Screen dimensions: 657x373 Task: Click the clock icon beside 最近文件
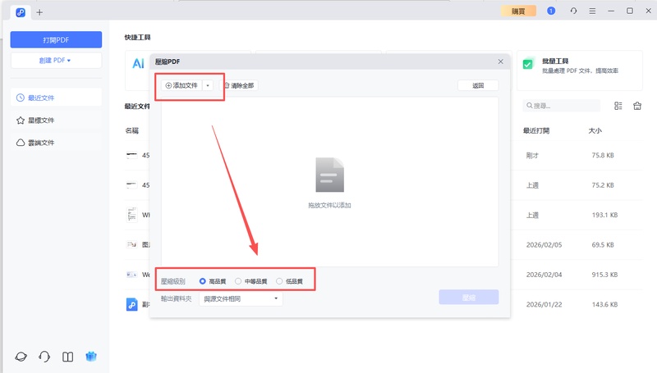click(20, 98)
